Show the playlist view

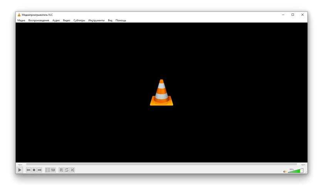[x=61, y=170]
